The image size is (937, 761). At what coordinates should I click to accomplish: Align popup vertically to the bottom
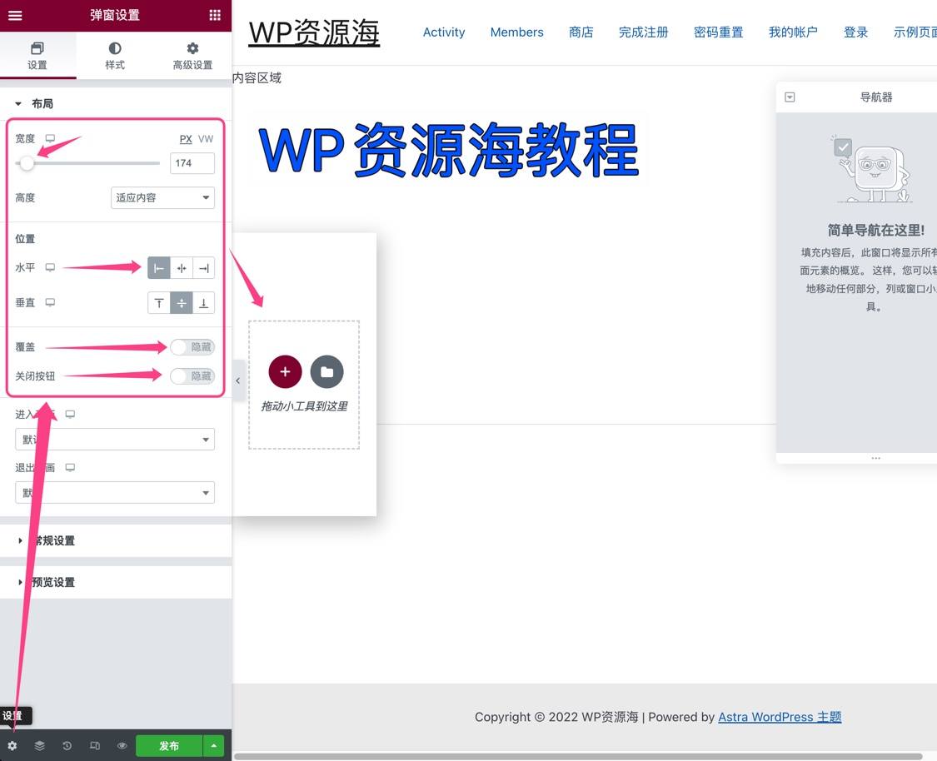(204, 303)
